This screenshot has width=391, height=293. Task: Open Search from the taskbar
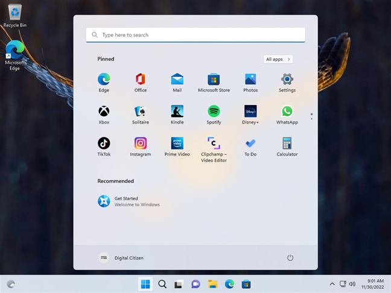pyautogui.click(x=162, y=284)
